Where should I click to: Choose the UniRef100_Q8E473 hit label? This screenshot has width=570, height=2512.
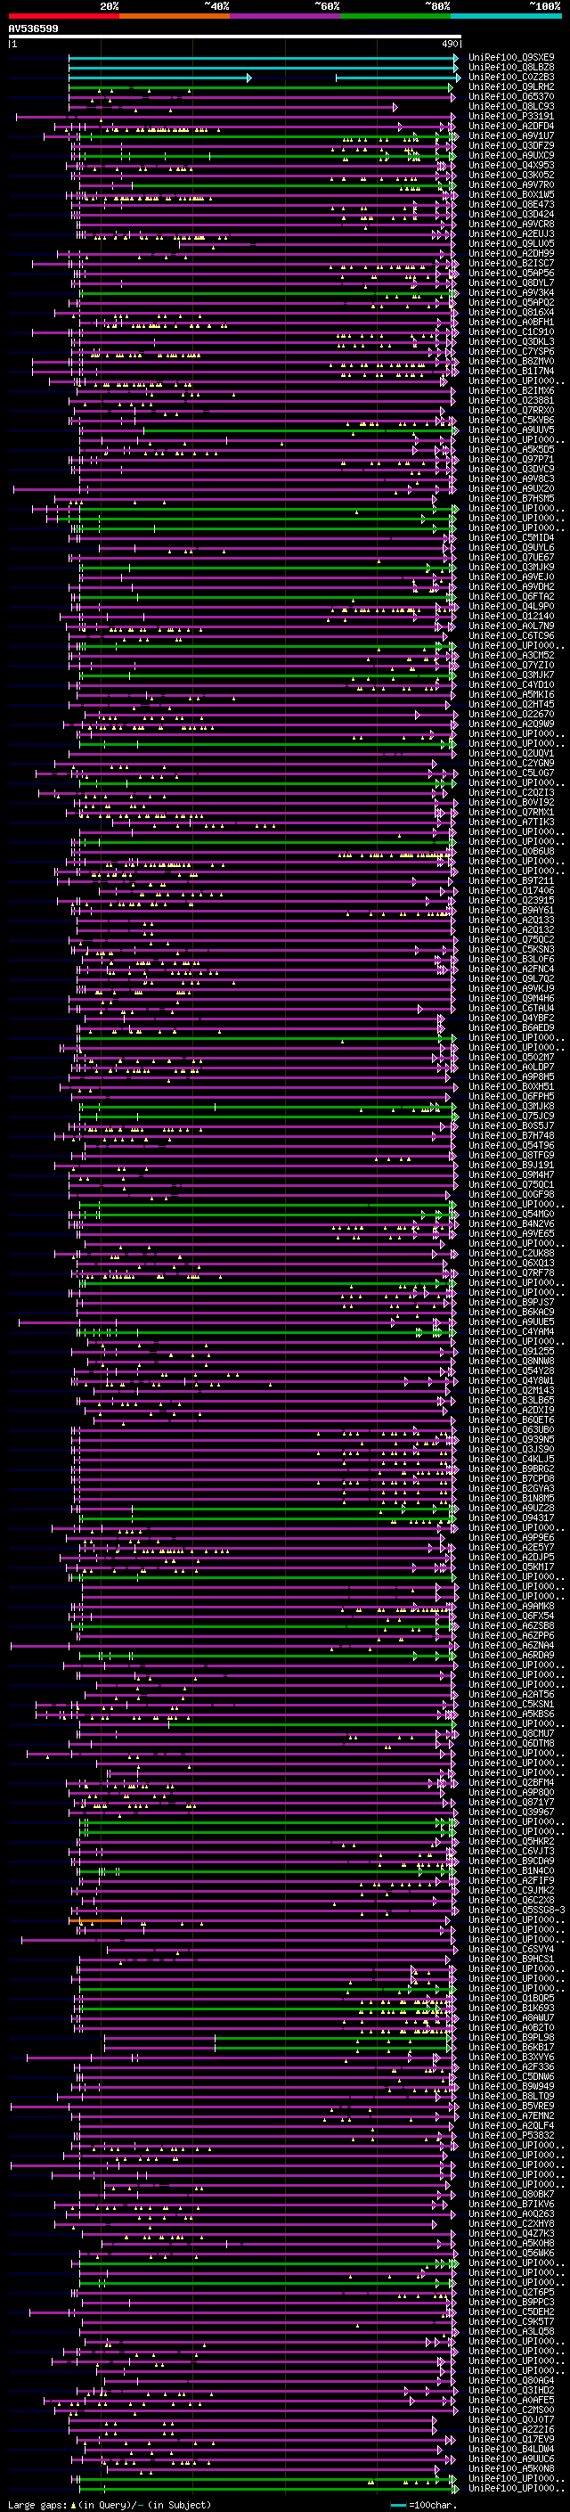tap(511, 205)
